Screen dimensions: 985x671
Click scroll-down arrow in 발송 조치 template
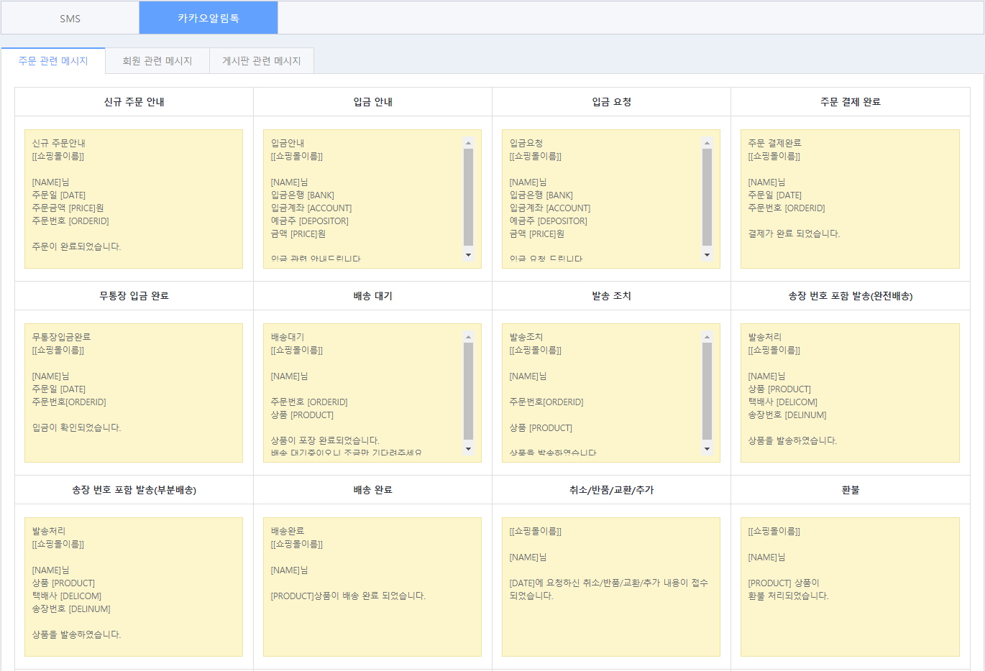(707, 449)
